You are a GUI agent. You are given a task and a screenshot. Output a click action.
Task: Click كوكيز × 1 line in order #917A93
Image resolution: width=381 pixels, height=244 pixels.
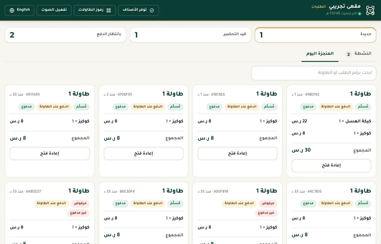coord(81,121)
